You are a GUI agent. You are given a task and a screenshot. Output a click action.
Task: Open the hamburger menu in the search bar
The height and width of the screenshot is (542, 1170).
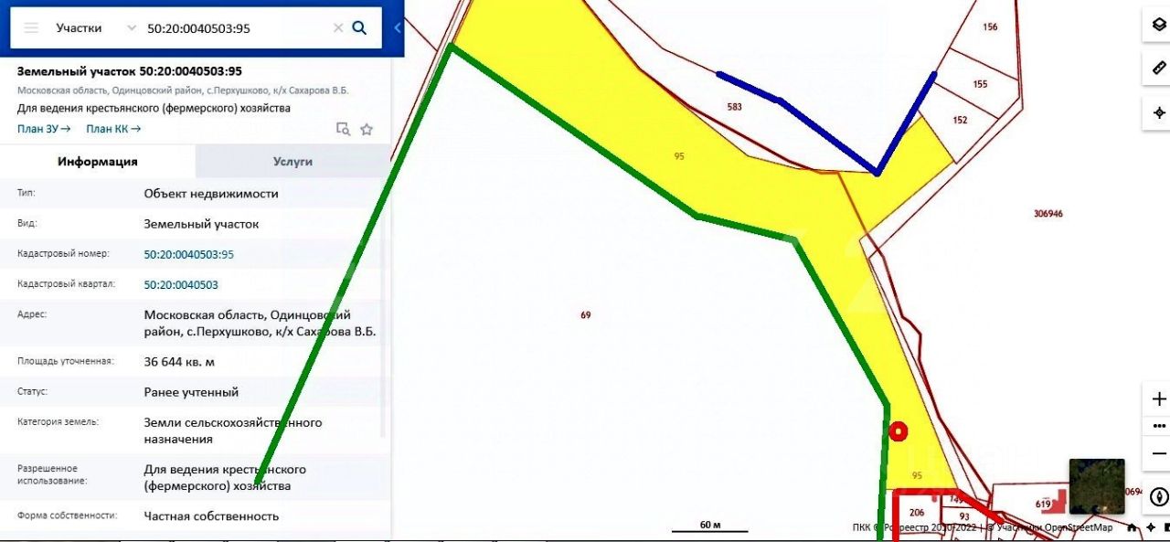point(31,28)
